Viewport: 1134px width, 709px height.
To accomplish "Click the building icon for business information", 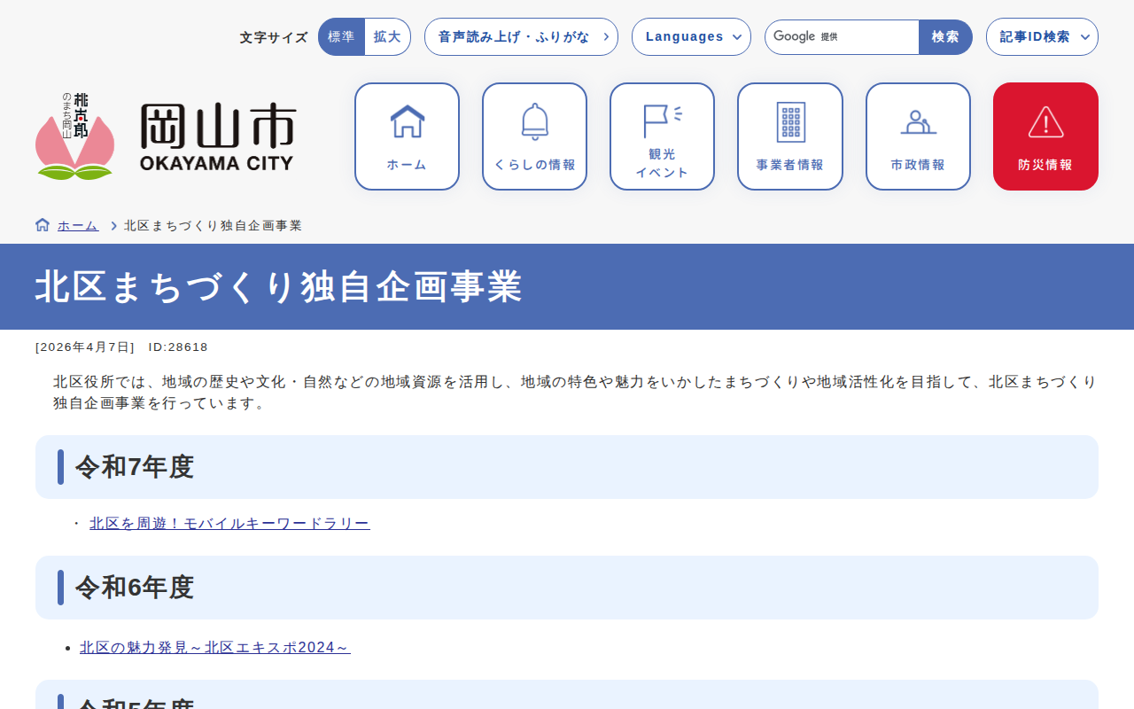I will [790, 121].
